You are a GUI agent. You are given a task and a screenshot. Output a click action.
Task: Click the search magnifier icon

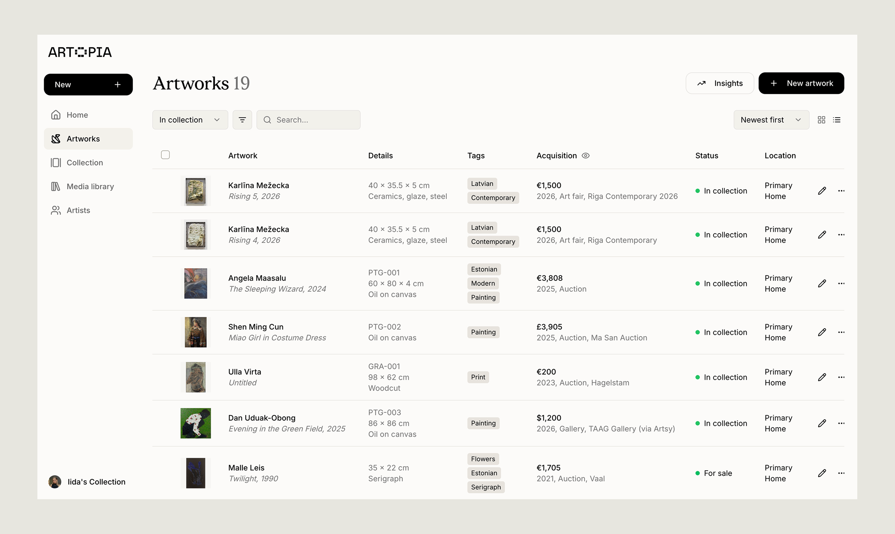[267, 120]
